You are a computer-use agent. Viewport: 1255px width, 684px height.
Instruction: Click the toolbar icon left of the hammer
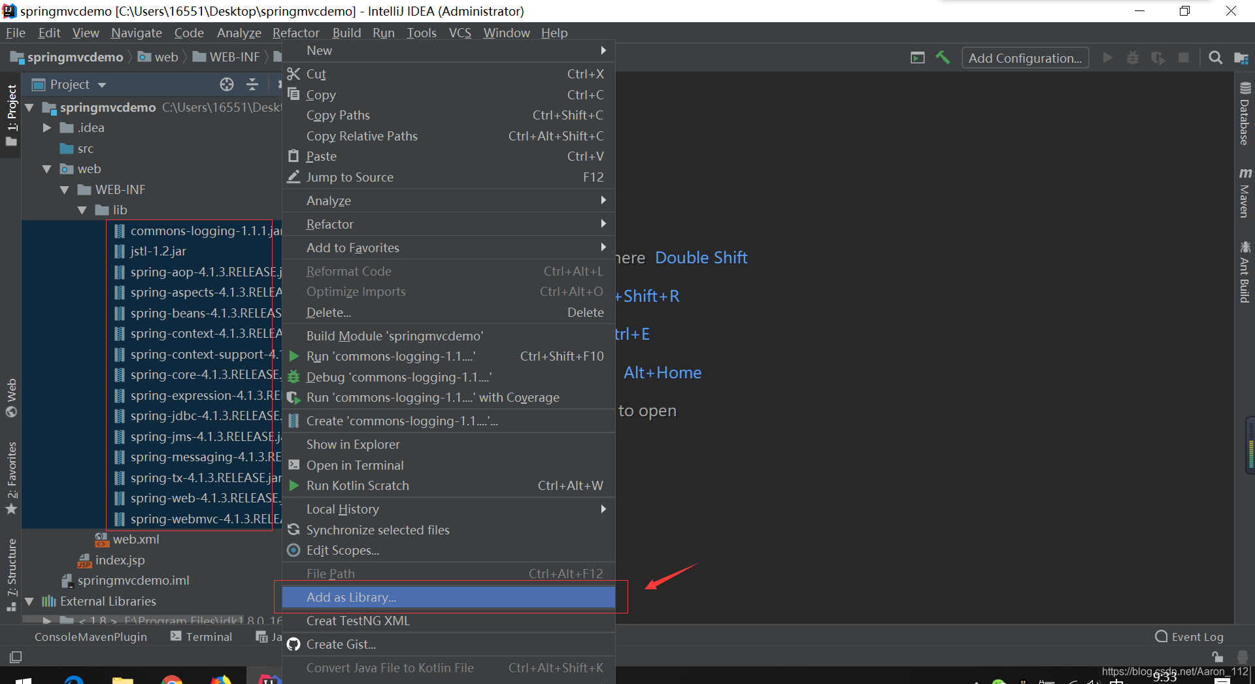918,57
